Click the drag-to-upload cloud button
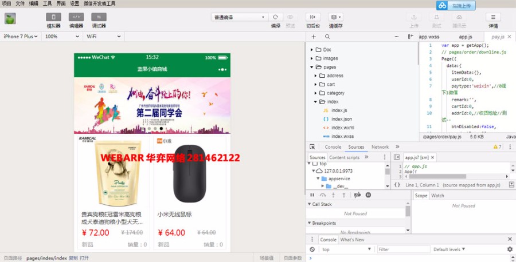516x262 pixels. point(456,6)
